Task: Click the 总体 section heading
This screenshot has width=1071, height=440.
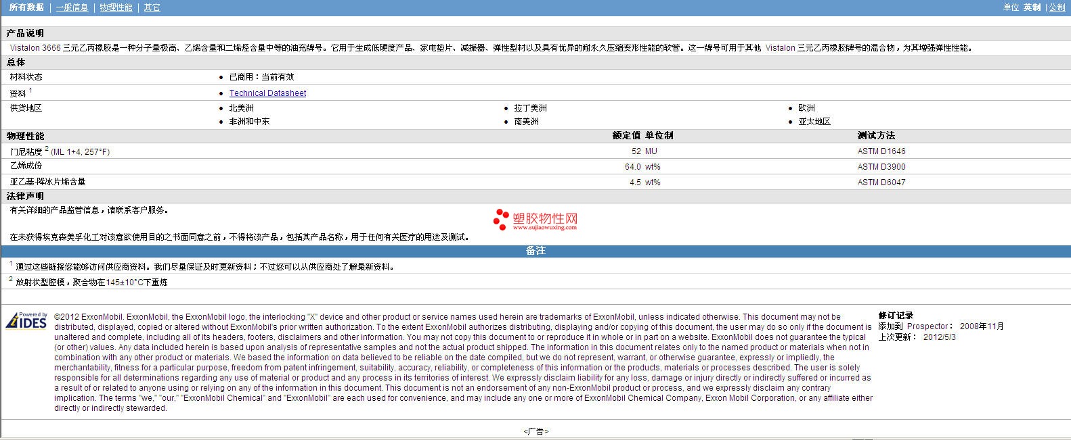Action: click(16, 62)
